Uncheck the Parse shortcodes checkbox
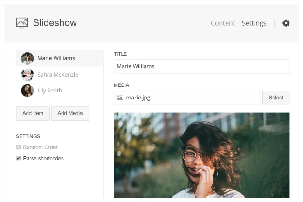 pyautogui.click(x=19, y=159)
